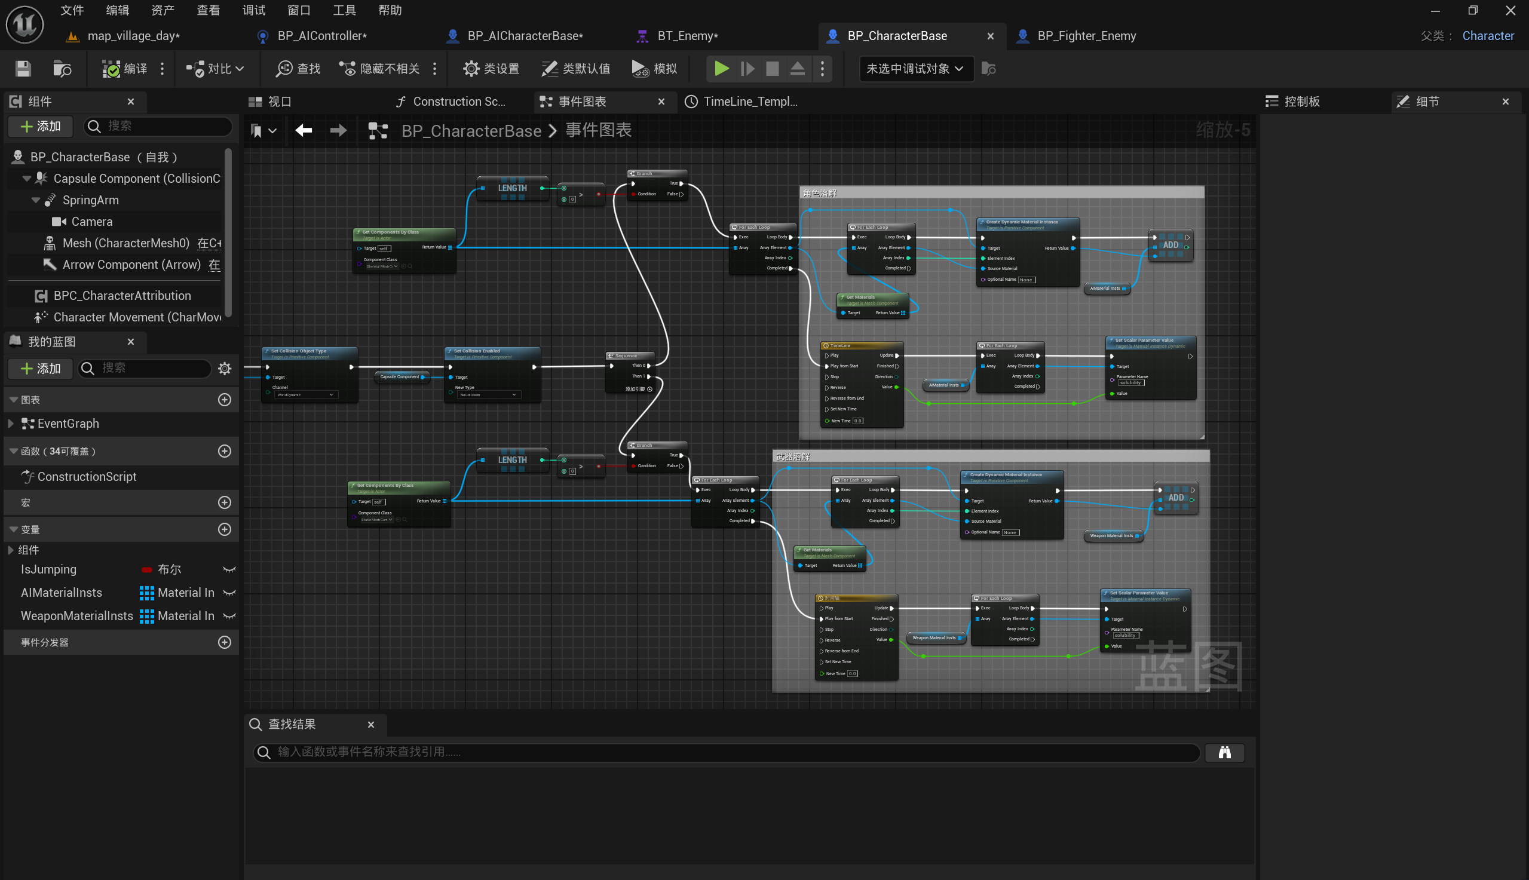Image resolution: width=1529 pixels, height=880 pixels.
Task: Open the Character parent class link
Action: 1487,36
